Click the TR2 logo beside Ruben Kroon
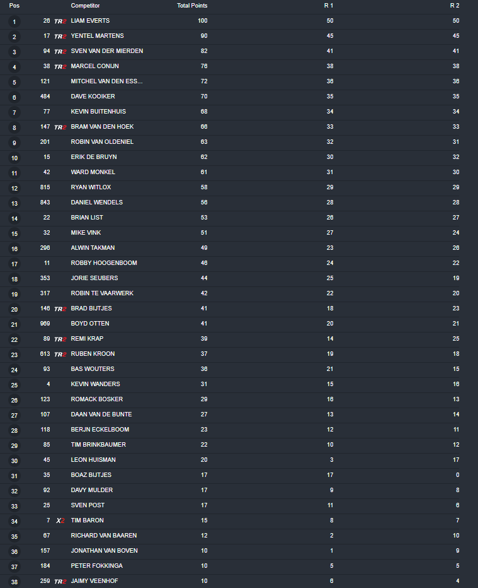This screenshot has height=588, width=478. pyautogui.click(x=60, y=354)
